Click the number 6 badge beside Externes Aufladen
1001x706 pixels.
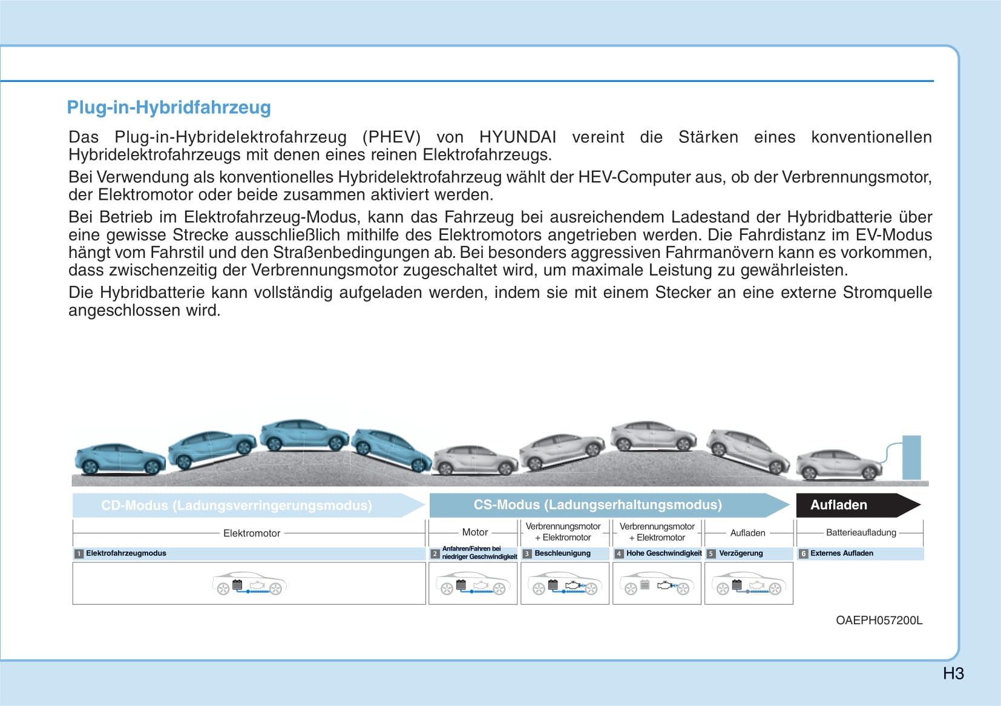point(803,553)
